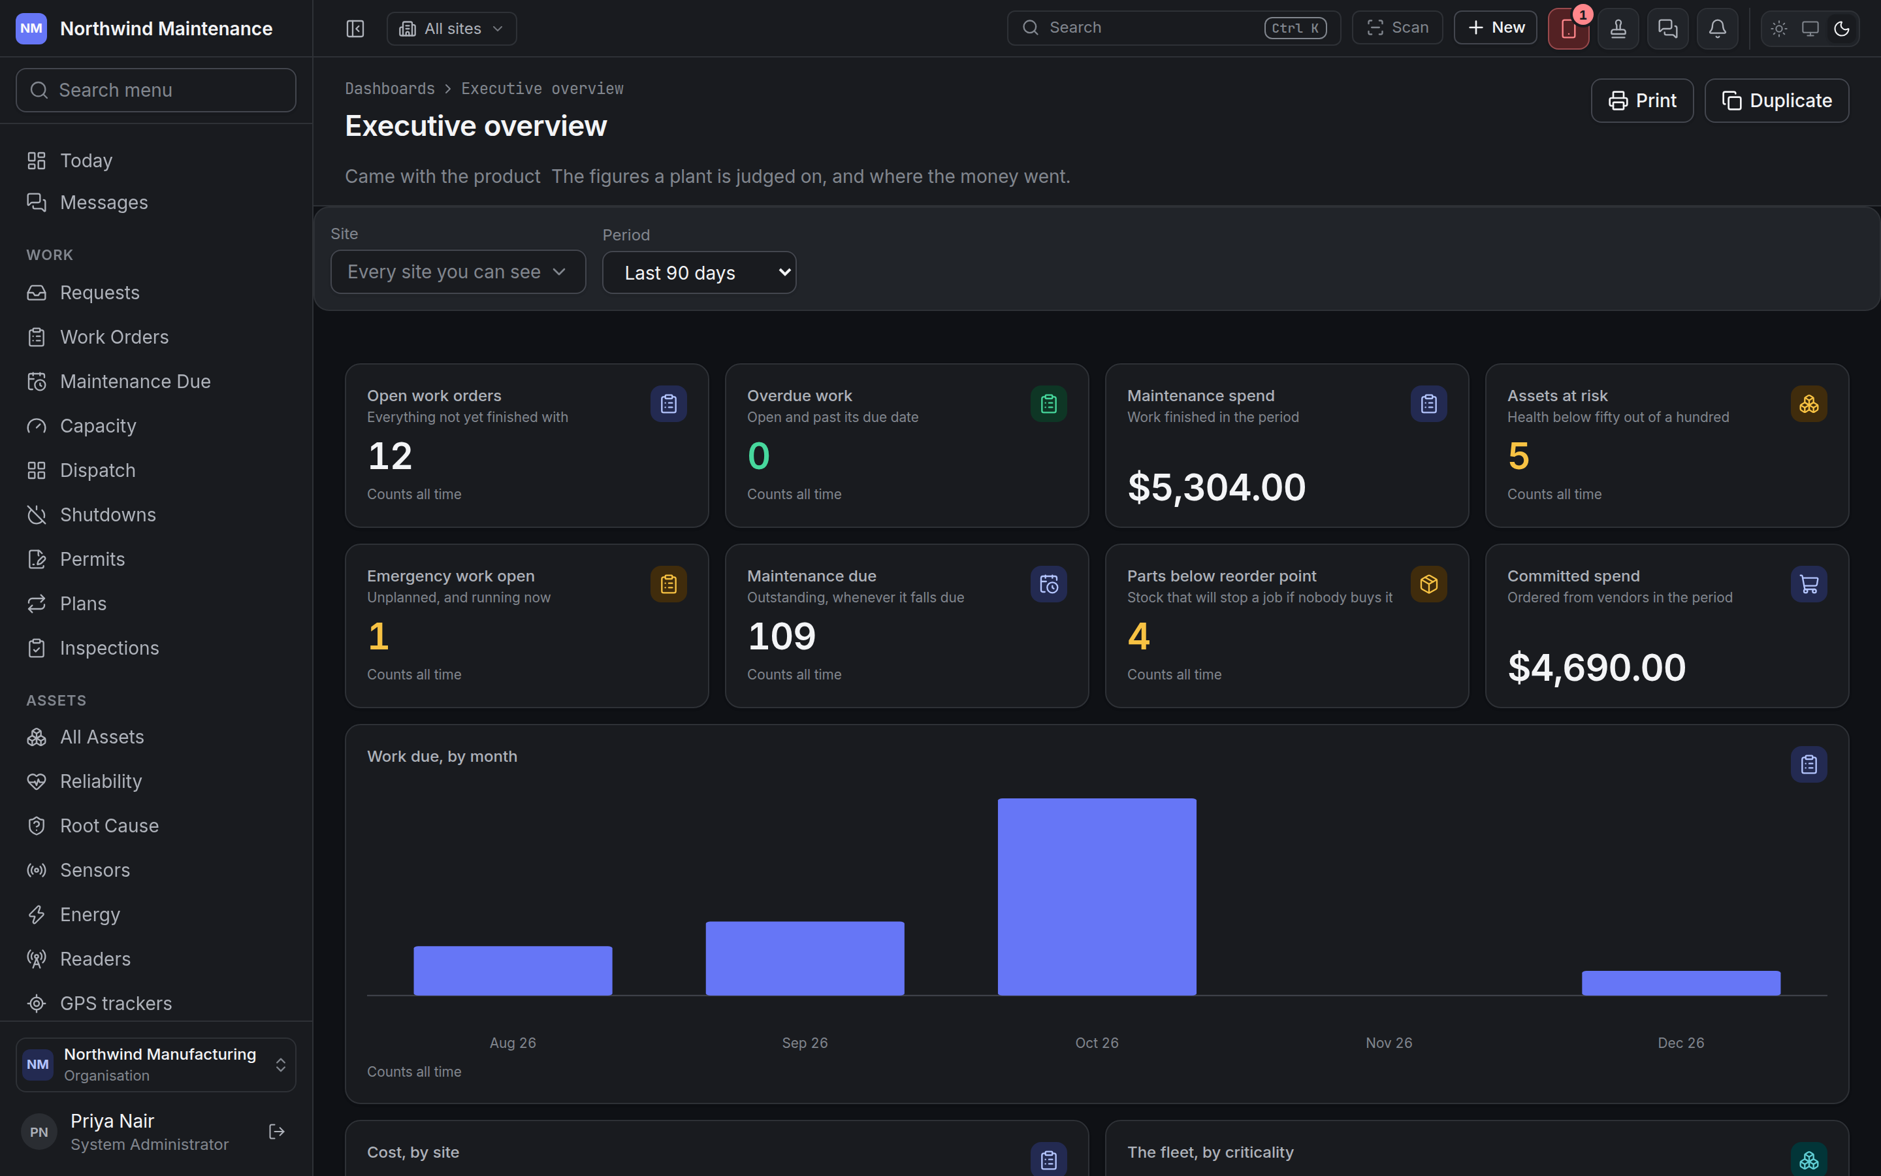Screen dimensions: 1881x1176
Task: Focus the top Search field
Action: click(x=1174, y=28)
